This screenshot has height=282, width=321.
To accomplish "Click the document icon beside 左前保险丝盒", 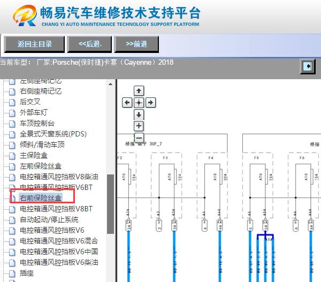I will [x=12, y=166].
